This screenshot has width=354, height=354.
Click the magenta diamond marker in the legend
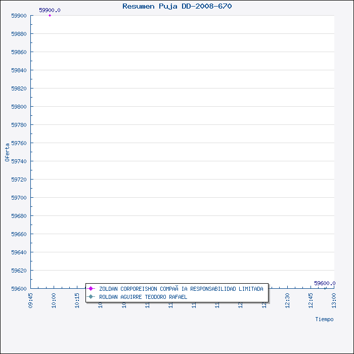91,289
